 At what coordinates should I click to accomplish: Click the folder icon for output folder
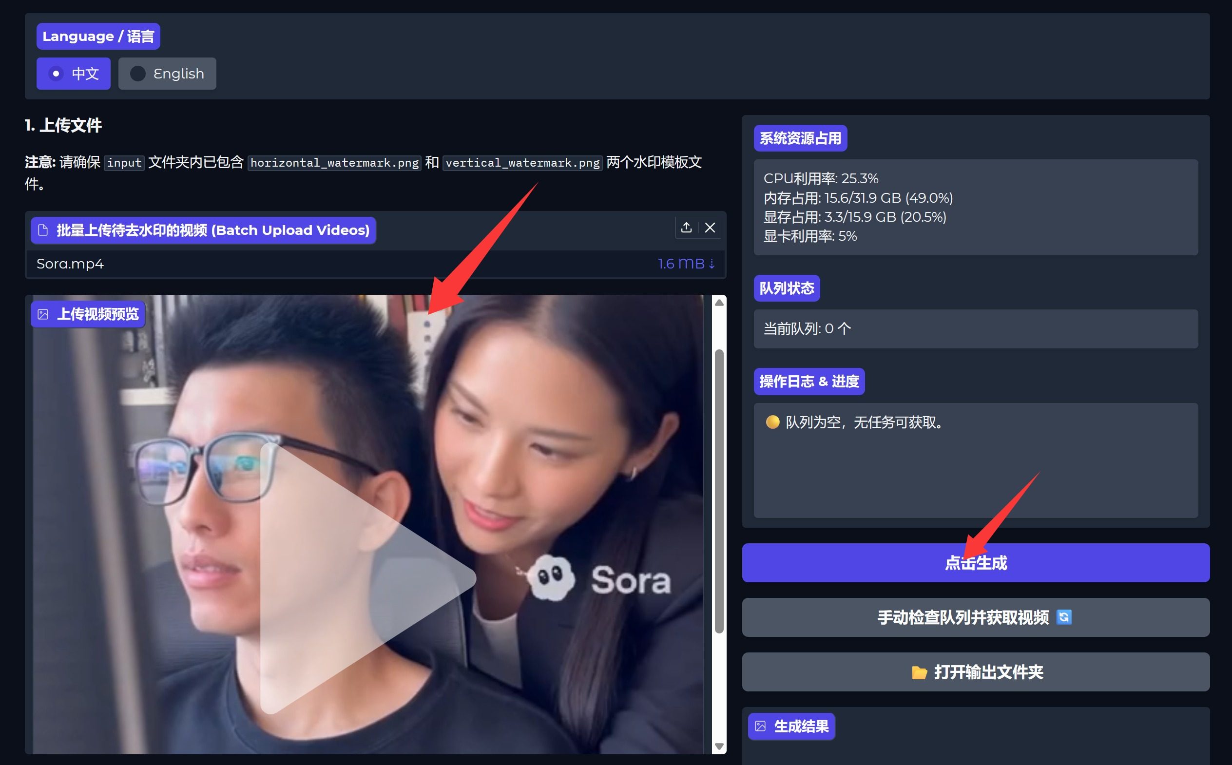919,672
